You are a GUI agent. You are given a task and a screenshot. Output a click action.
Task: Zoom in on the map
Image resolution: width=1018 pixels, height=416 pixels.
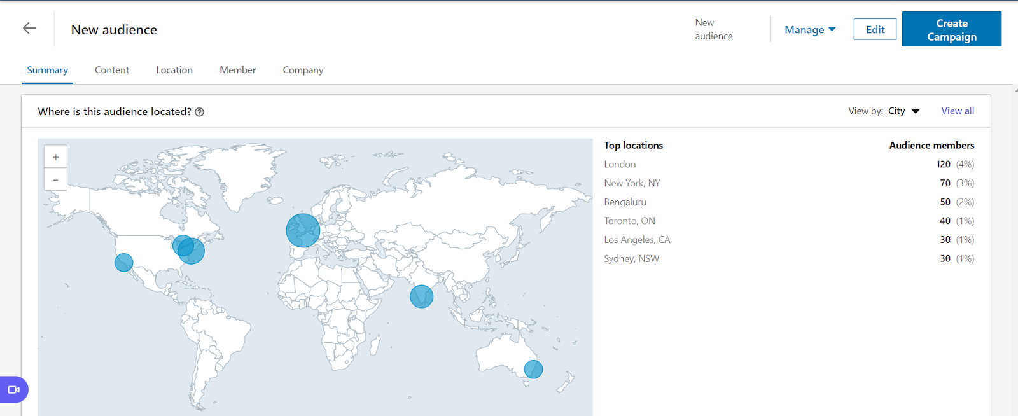pos(55,157)
